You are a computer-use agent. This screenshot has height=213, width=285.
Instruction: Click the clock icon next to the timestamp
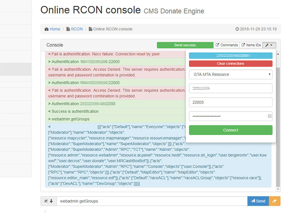click(238, 29)
